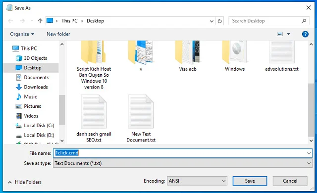Viewport: 317px width, 193px height.
Task: Click the Back navigation arrow
Action: [10, 21]
